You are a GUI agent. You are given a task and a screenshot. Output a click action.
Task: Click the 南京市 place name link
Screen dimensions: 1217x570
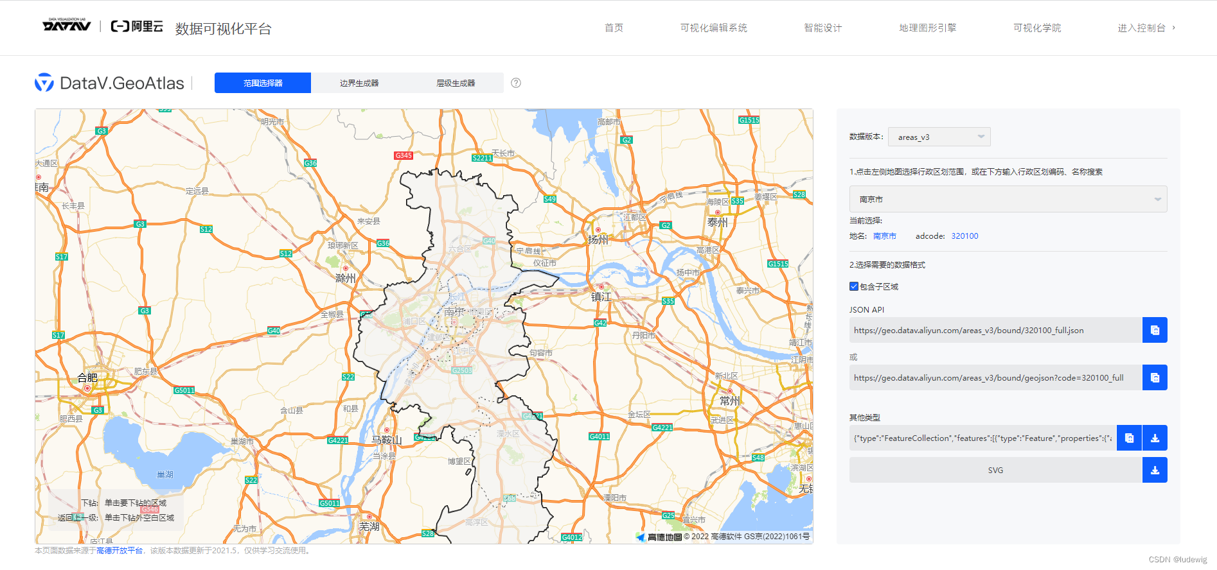point(885,236)
